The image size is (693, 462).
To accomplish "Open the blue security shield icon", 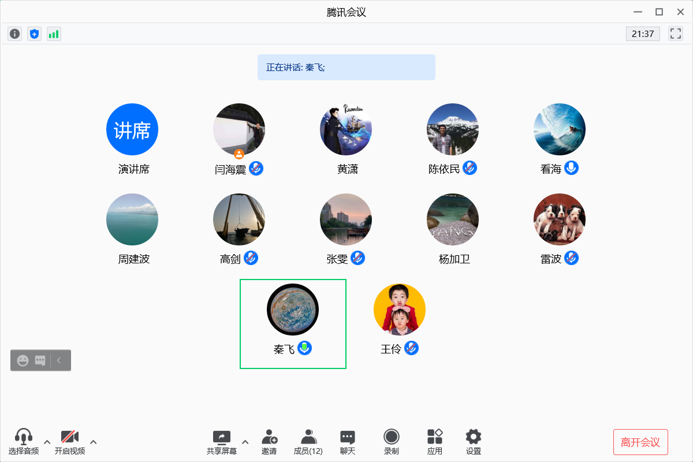I will (x=35, y=34).
